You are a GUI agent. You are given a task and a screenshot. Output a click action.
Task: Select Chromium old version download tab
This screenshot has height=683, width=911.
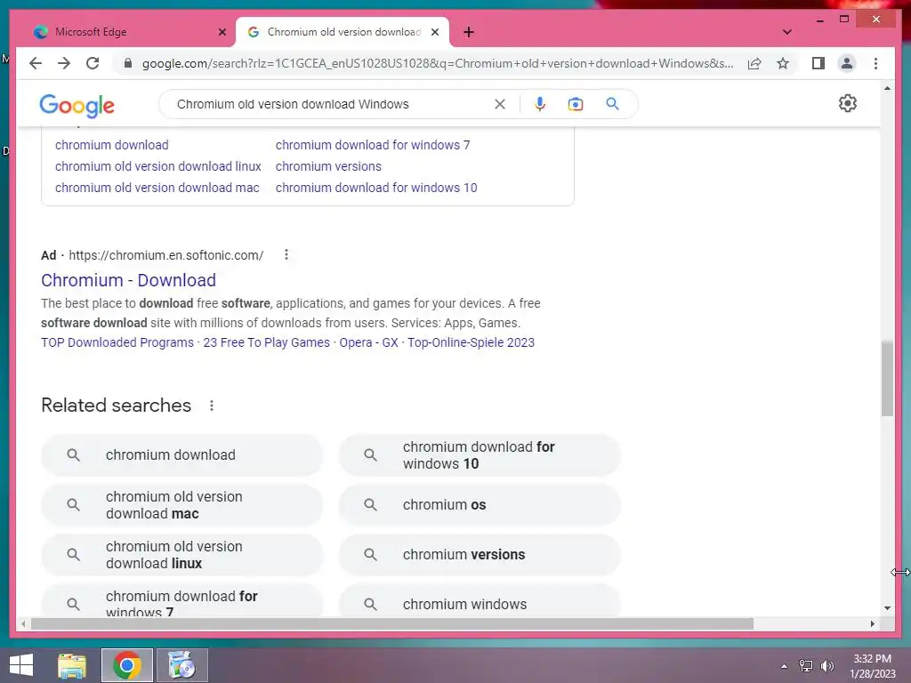343,32
